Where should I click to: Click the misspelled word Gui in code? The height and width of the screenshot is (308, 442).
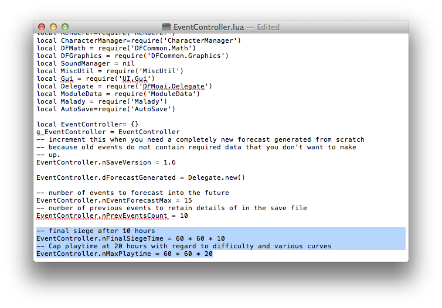[x=67, y=78]
